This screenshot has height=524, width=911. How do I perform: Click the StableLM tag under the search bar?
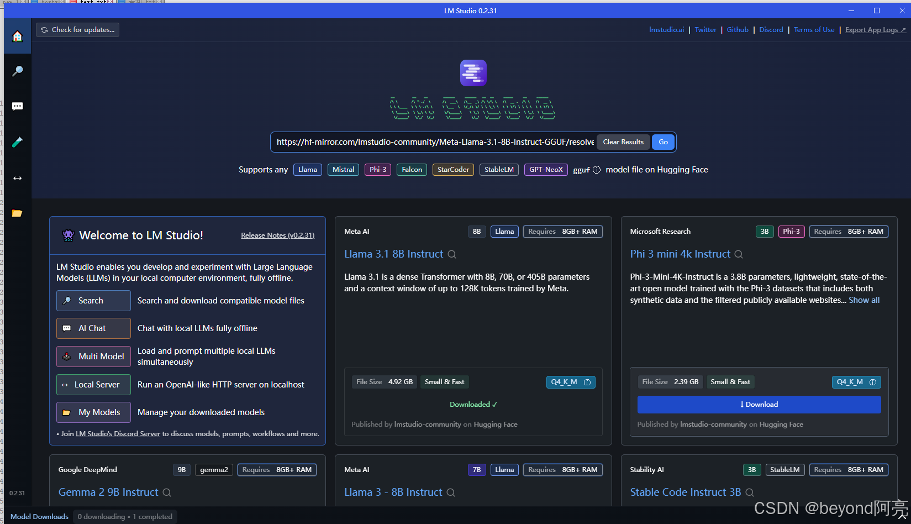[x=499, y=170]
